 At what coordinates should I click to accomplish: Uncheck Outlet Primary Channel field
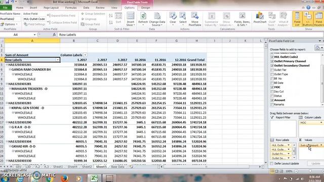click(x=272, y=61)
